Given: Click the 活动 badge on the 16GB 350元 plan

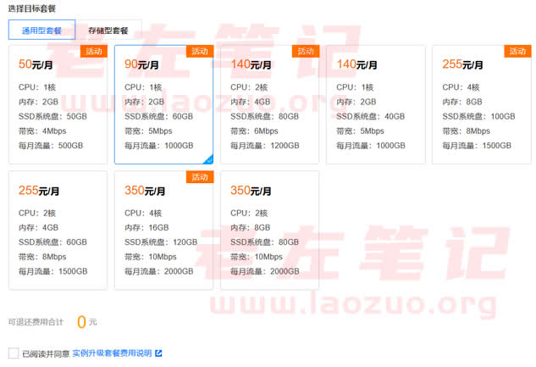Looking at the screenshot, I should (x=200, y=176).
